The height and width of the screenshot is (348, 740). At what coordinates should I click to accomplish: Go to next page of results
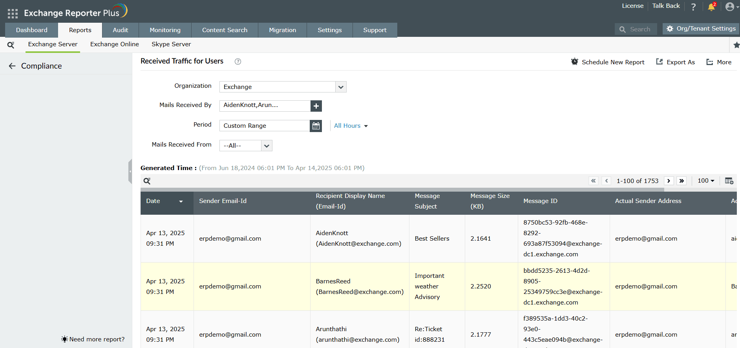(x=669, y=181)
